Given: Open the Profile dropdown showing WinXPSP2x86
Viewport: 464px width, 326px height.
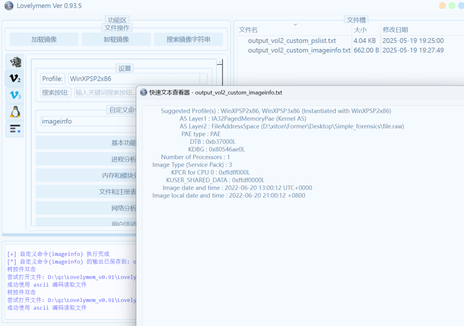Looking at the screenshot, I should 203,79.
